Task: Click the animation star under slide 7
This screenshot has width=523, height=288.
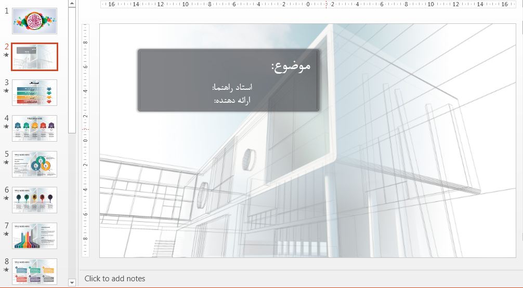Action: (x=7, y=234)
